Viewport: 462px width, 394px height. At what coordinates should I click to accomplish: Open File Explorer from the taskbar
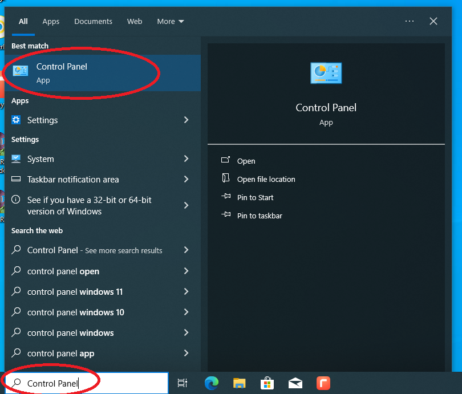239,383
